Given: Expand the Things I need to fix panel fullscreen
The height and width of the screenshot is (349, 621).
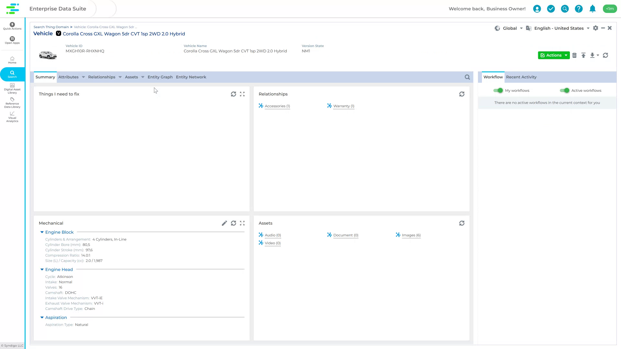Looking at the screenshot, I should pos(242,94).
